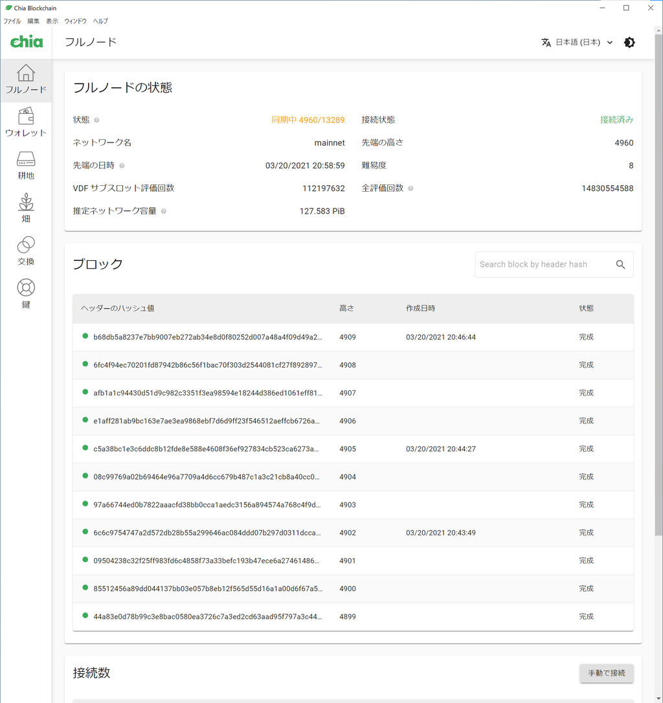Open block row 44a83e0d78b99c3e8bac0...
Screen dimensions: 663x703
[353, 616]
